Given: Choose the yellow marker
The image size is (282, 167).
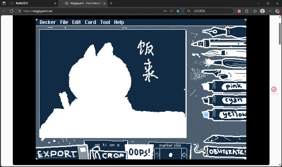Looking at the screenshot, I should (228, 115).
